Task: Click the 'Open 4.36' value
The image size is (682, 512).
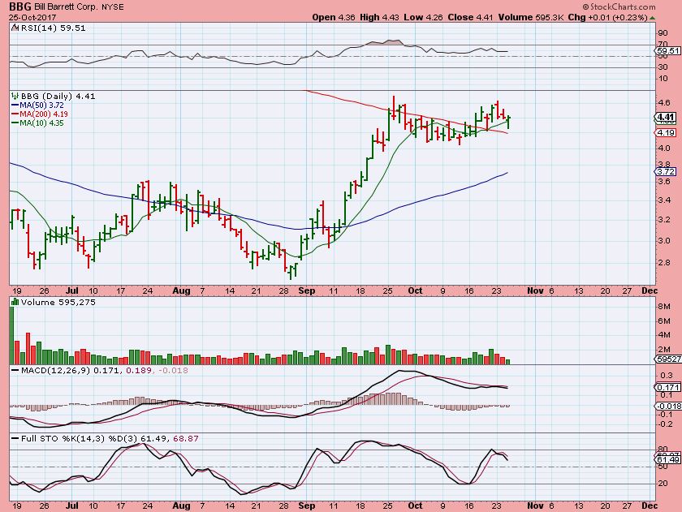Action: point(334,17)
